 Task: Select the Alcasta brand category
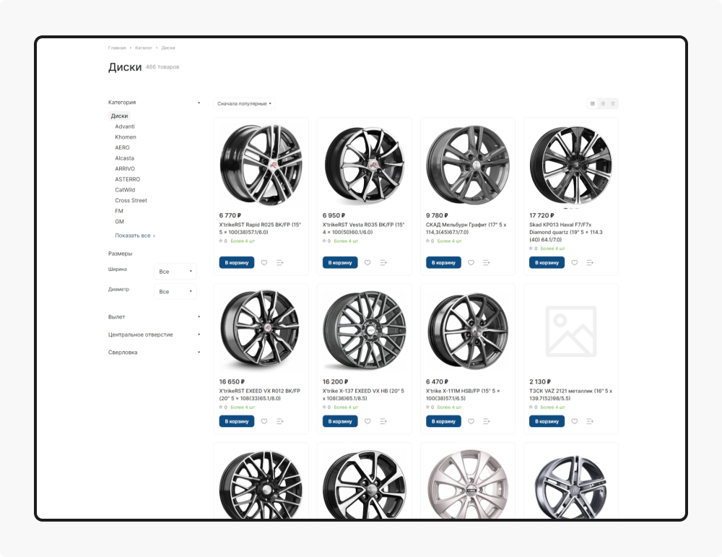click(124, 158)
